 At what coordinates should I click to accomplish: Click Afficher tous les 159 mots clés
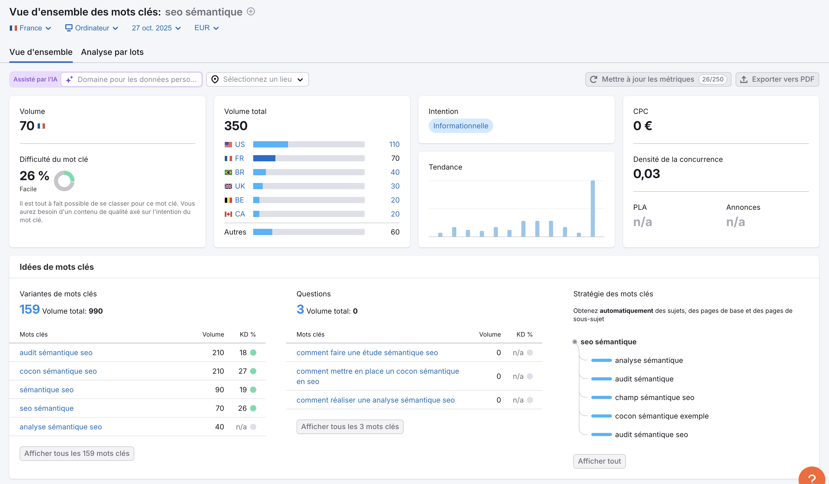point(77,453)
